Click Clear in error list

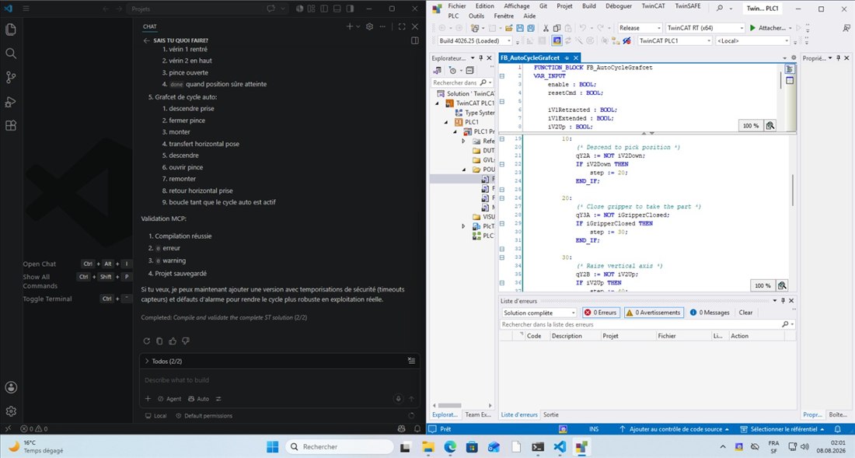click(x=745, y=313)
